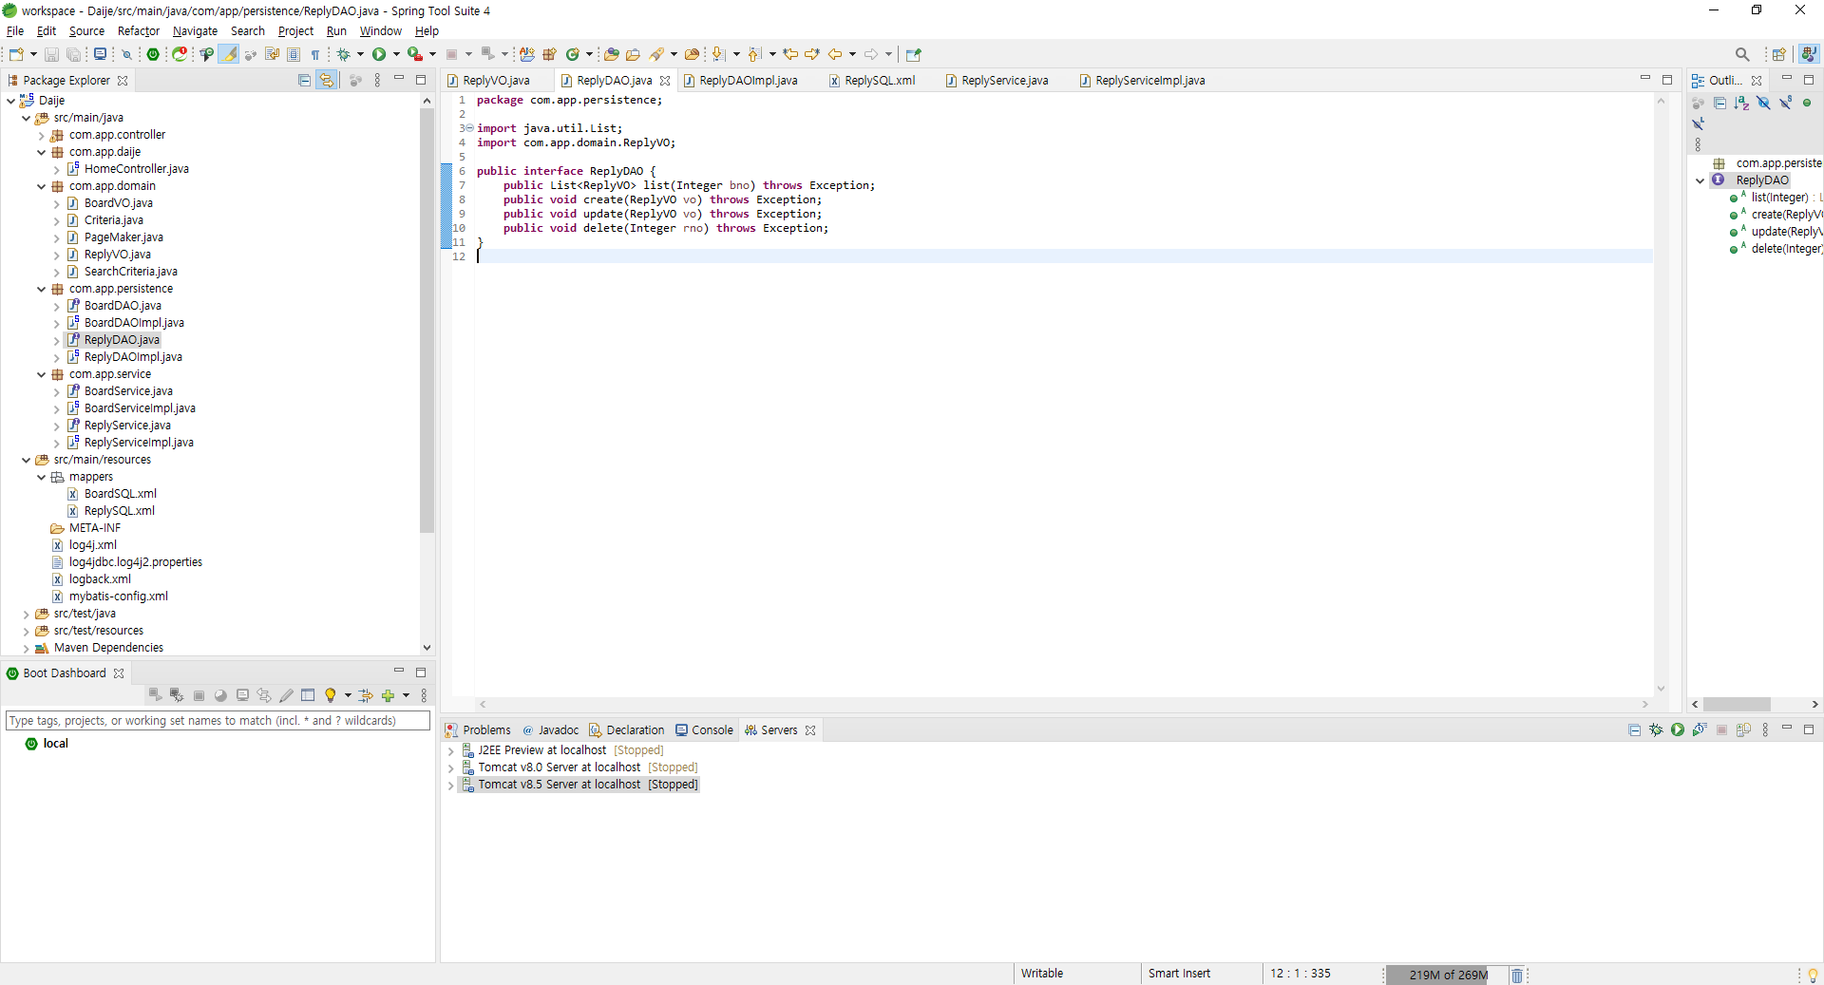
Task: Collapse ReplyDAO node in Outline
Action: (1700, 180)
